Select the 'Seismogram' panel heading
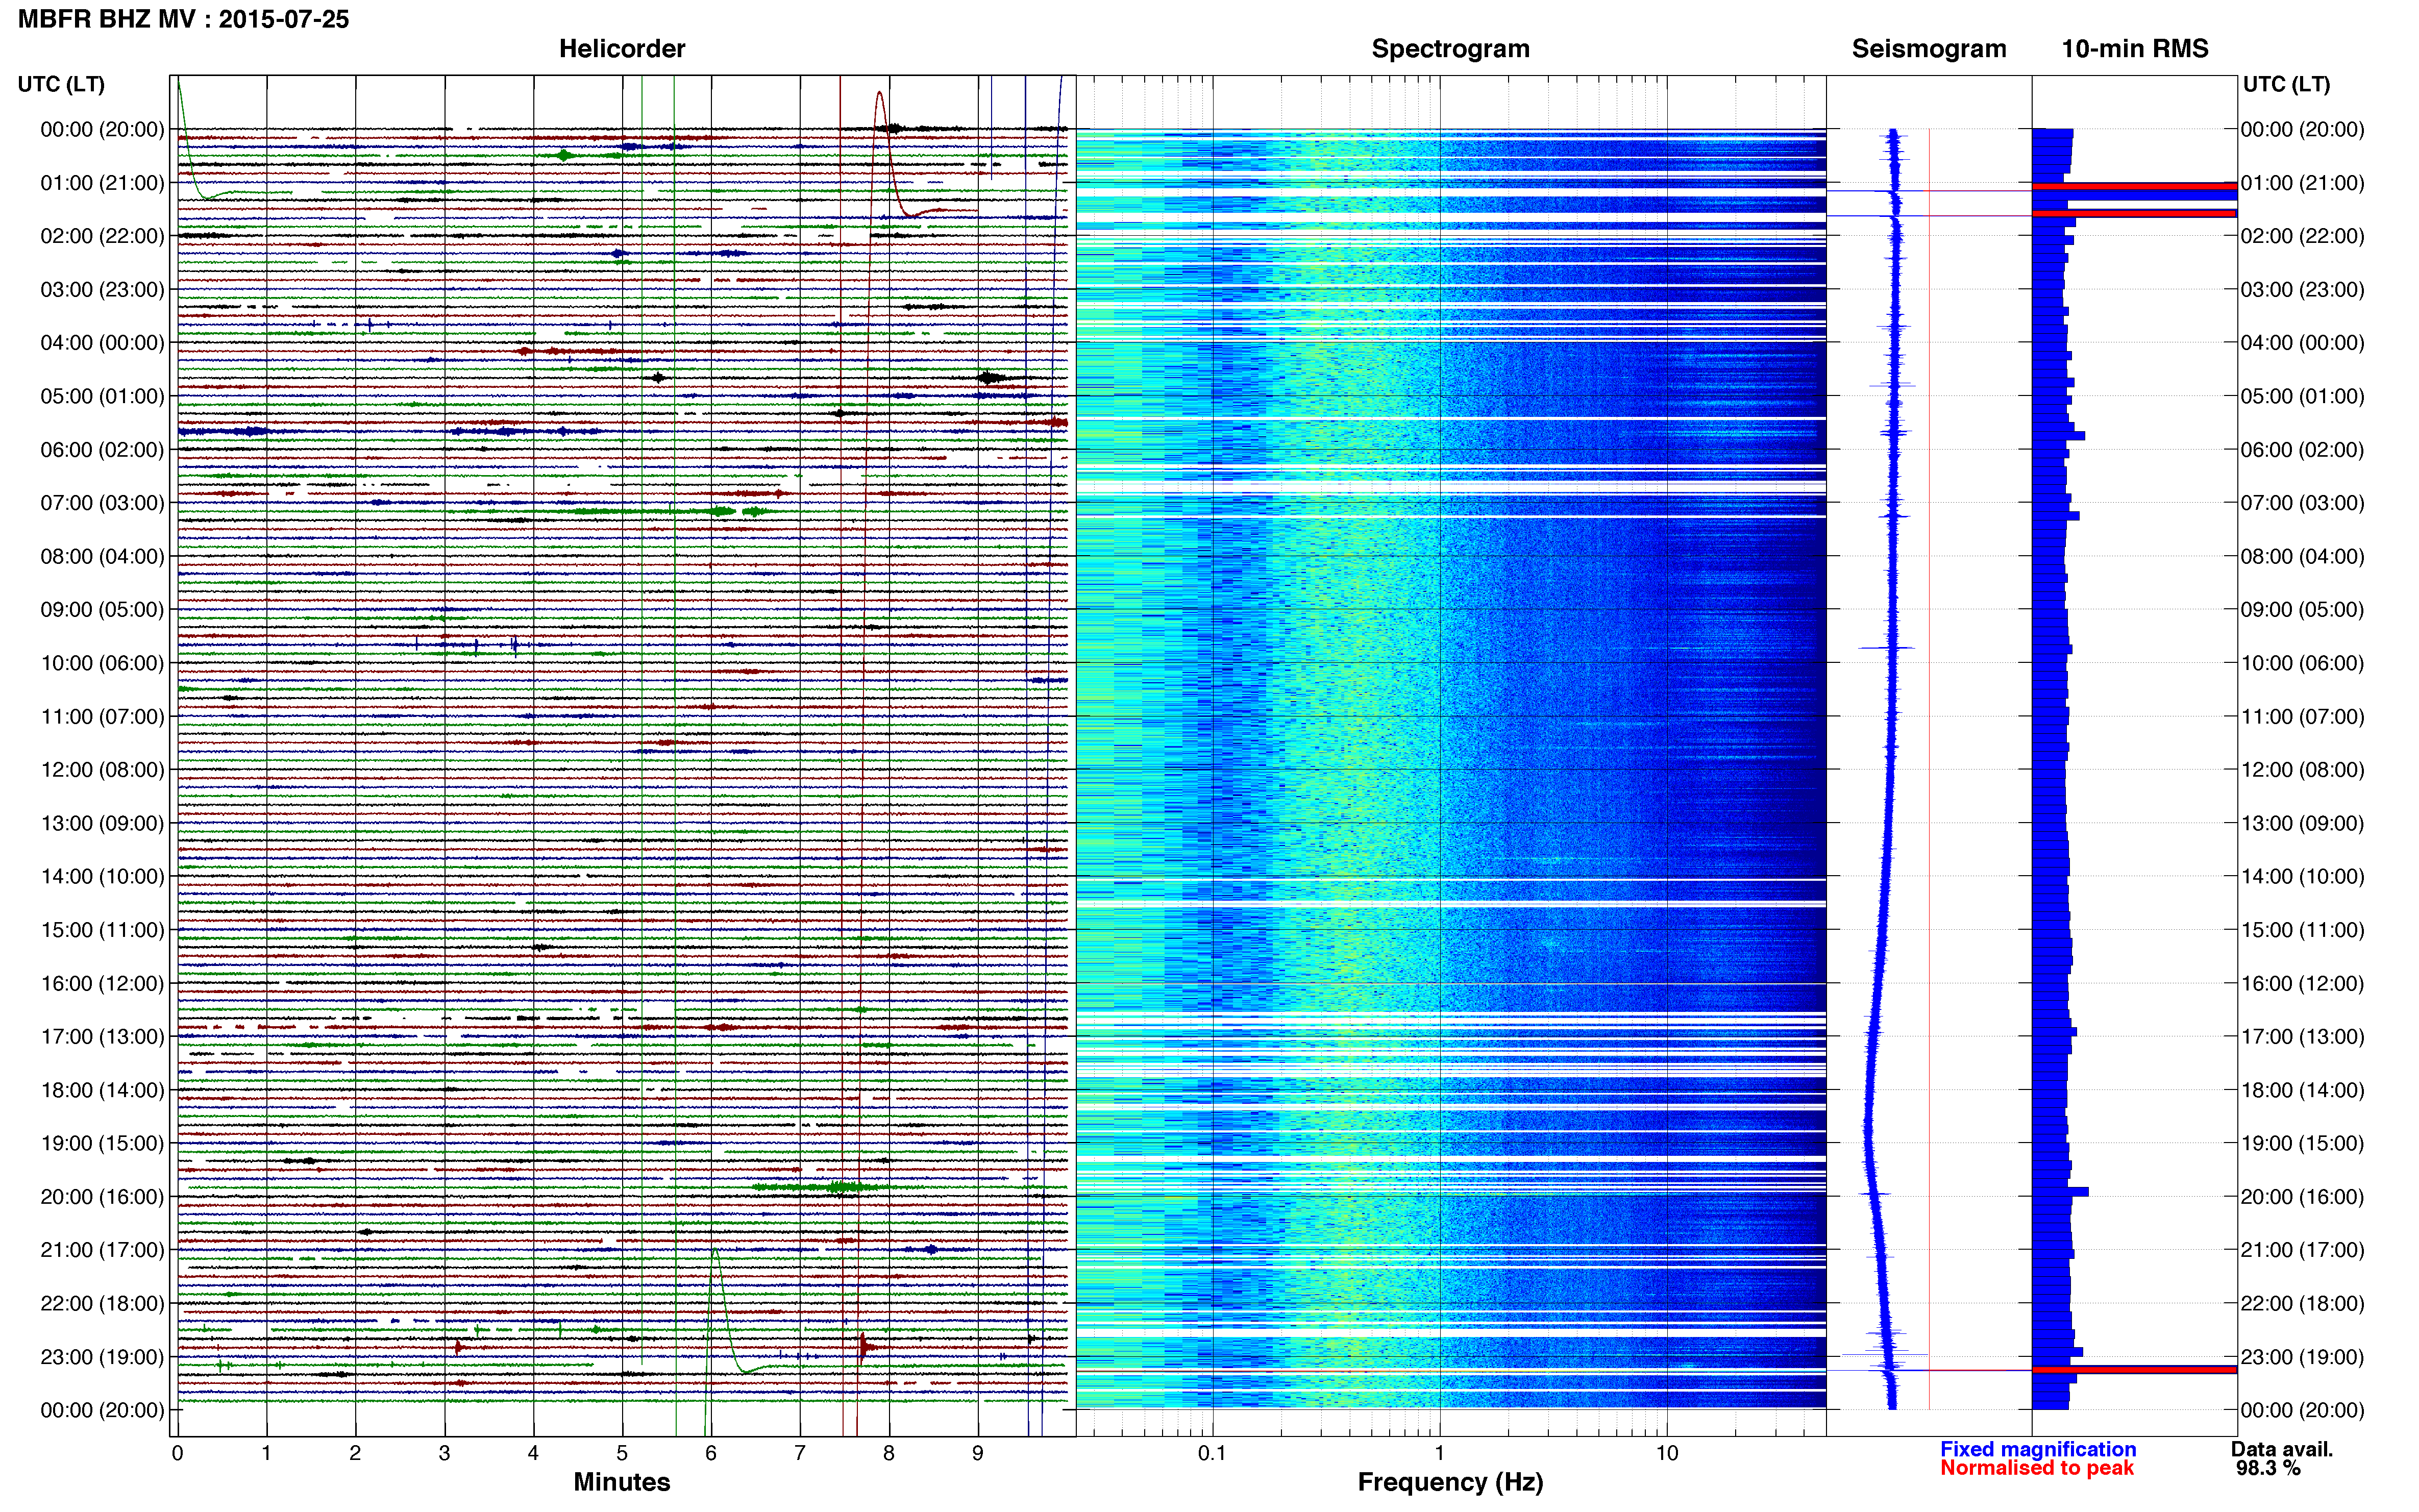Image resolution: width=2419 pixels, height=1512 pixels. point(1929,49)
